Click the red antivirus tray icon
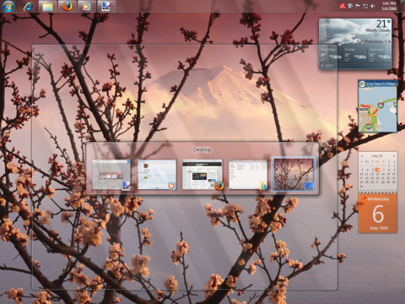 pos(343,6)
